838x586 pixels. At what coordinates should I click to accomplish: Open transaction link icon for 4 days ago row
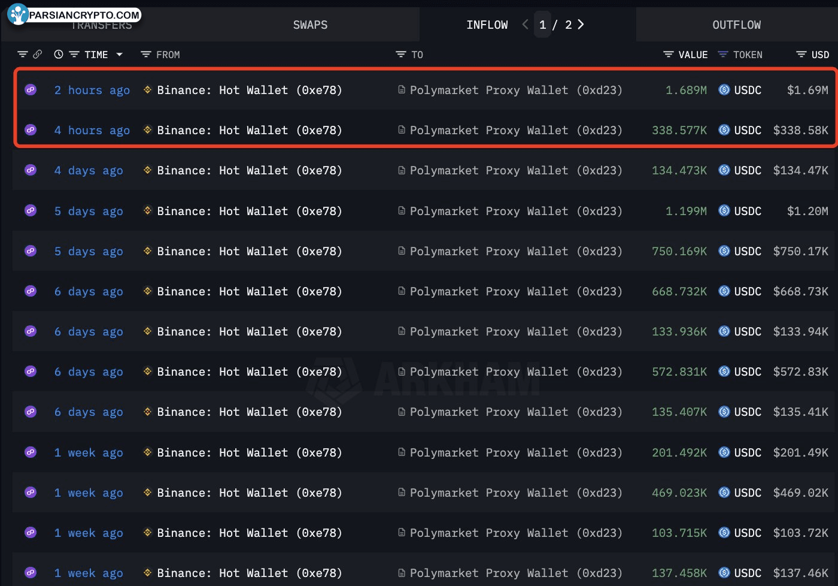31,170
